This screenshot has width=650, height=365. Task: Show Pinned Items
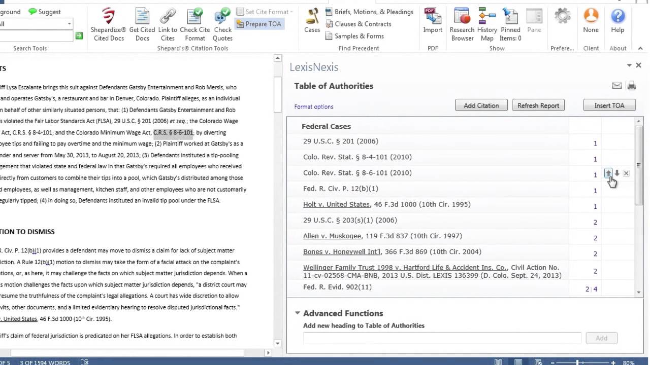[510, 24]
